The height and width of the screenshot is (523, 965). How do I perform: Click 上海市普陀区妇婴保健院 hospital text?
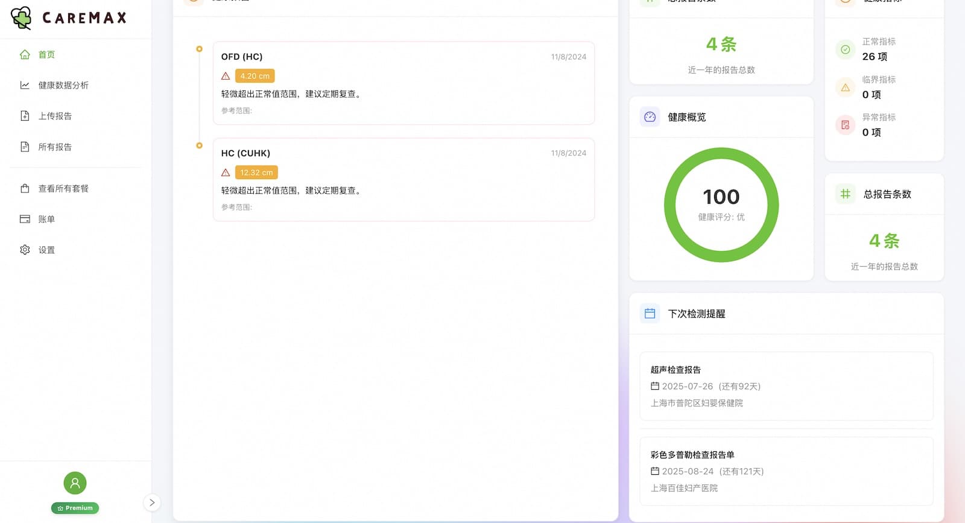tap(697, 403)
